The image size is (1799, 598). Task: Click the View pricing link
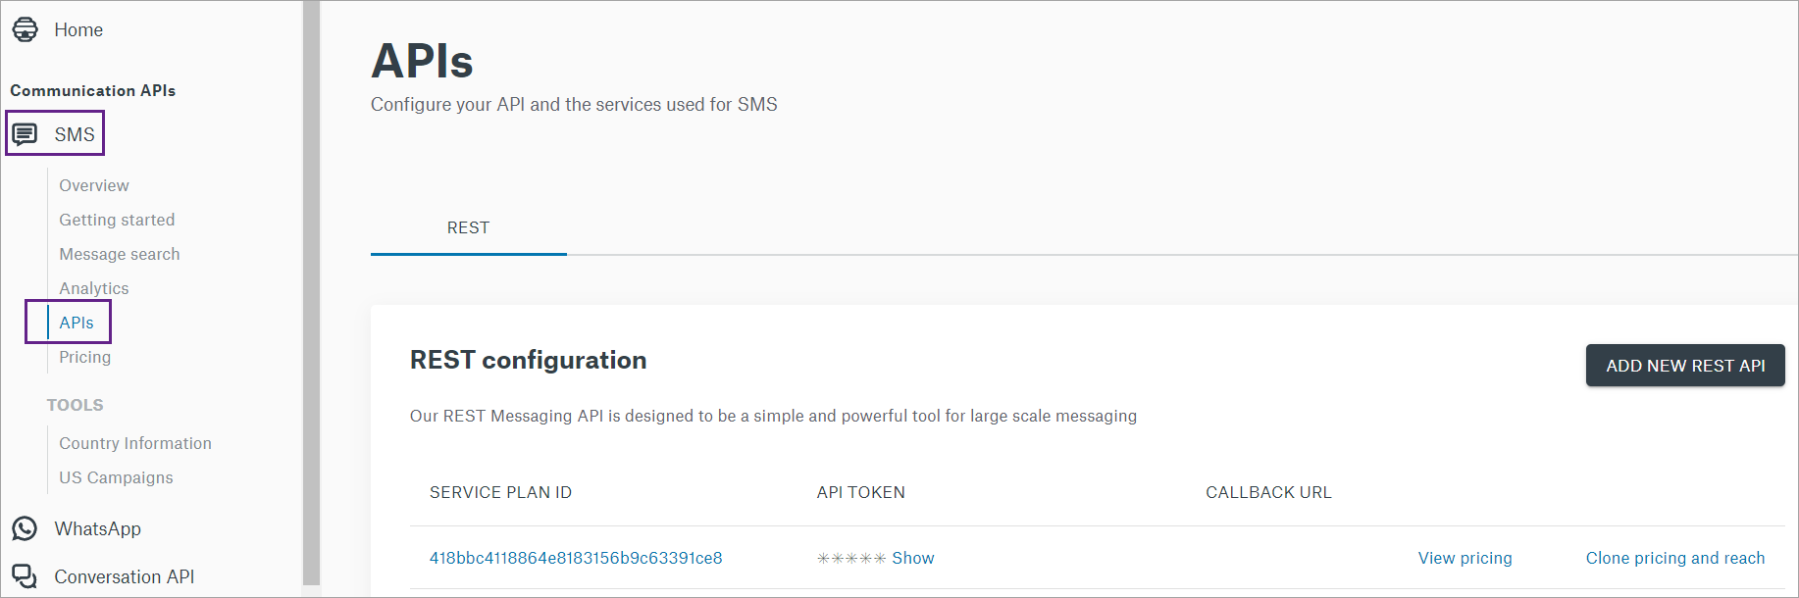point(1465,558)
